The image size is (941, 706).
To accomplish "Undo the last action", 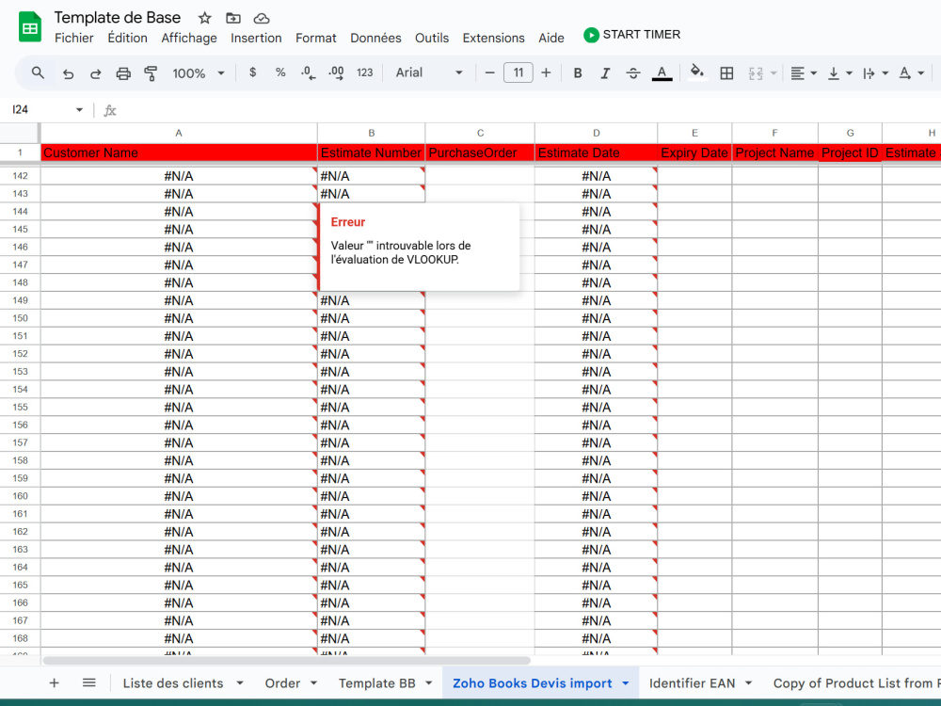I will pyautogui.click(x=68, y=73).
